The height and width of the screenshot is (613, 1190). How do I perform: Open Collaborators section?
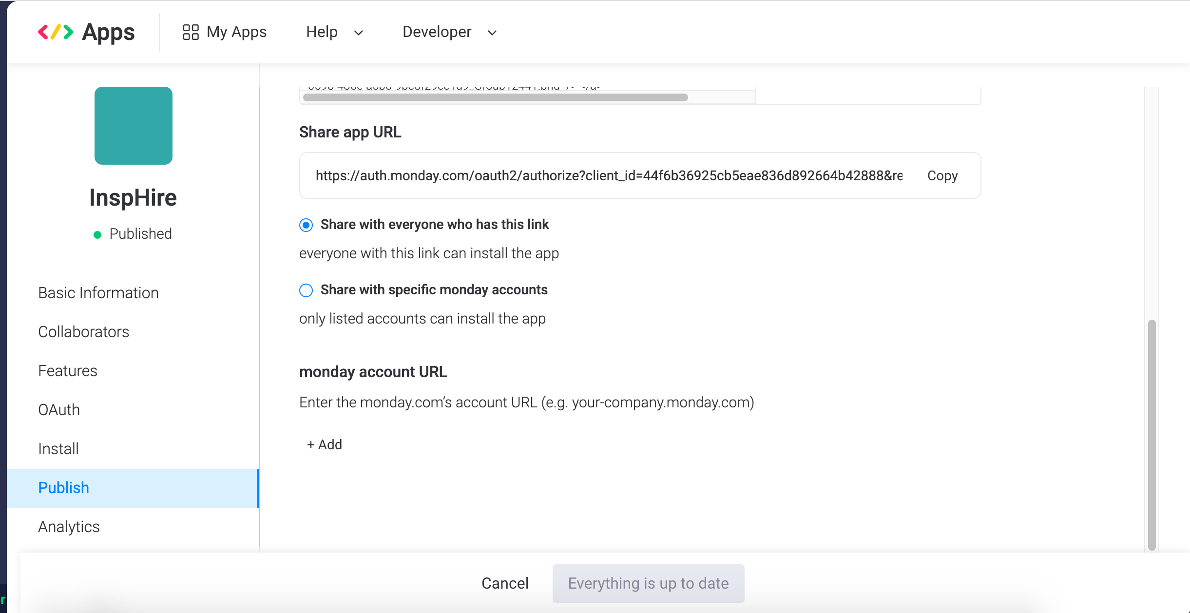84,332
